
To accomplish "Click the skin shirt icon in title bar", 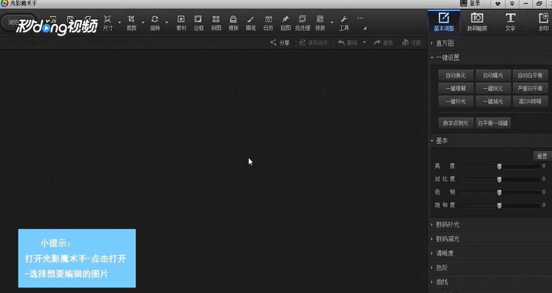I will coord(498,4).
